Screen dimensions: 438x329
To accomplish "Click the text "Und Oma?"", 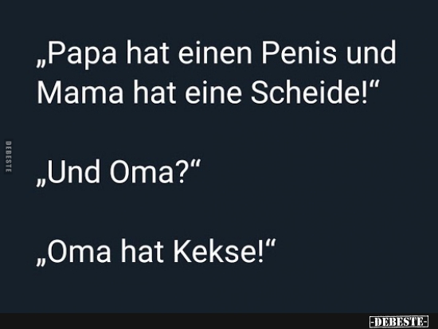I will 117,172.
